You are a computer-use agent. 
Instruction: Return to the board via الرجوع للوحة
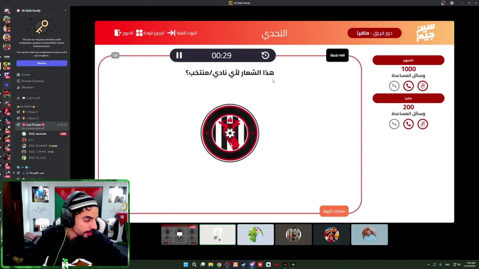[150, 33]
